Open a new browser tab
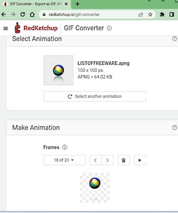 (78, 4)
